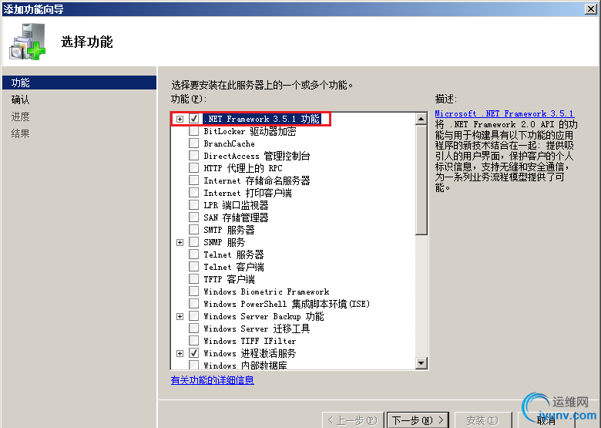Screen dimensions: 601x428
Task: Enable the Telnet 服务器 checkbox
Action: coord(194,254)
